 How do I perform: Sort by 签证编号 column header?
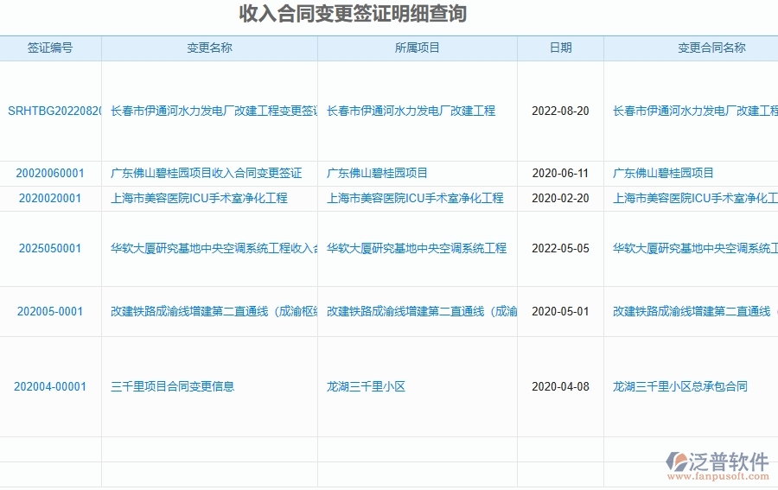pyautogui.click(x=50, y=48)
